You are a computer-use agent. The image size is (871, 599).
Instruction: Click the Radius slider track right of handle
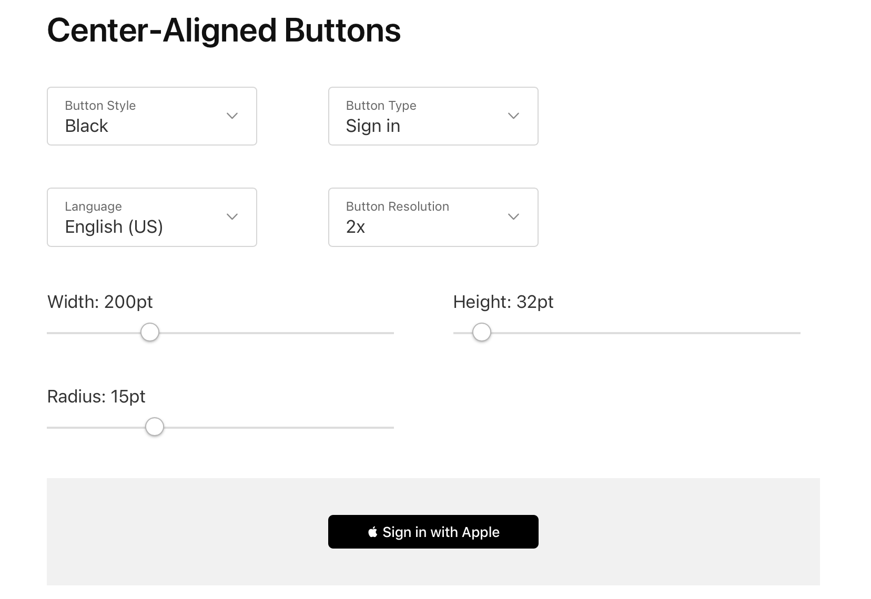pyautogui.click(x=279, y=427)
